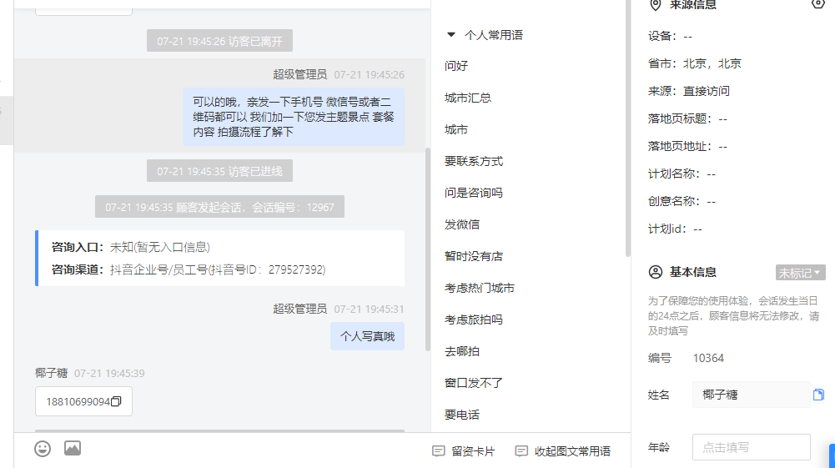Image resolution: width=835 pixels, height=468 pixels.
Task: Click the 来源信息 location pin icon
Action: click(656, 5)
